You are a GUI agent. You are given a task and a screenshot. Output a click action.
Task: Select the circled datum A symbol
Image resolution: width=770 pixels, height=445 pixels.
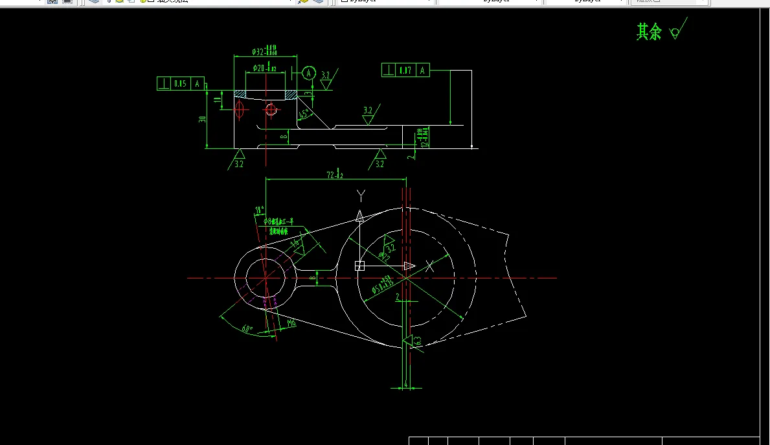(308, 73)
